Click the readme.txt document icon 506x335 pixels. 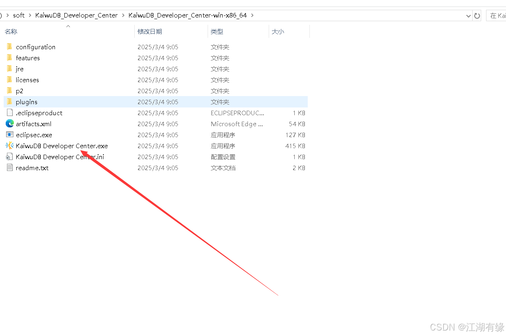click(x=10, y=168)
